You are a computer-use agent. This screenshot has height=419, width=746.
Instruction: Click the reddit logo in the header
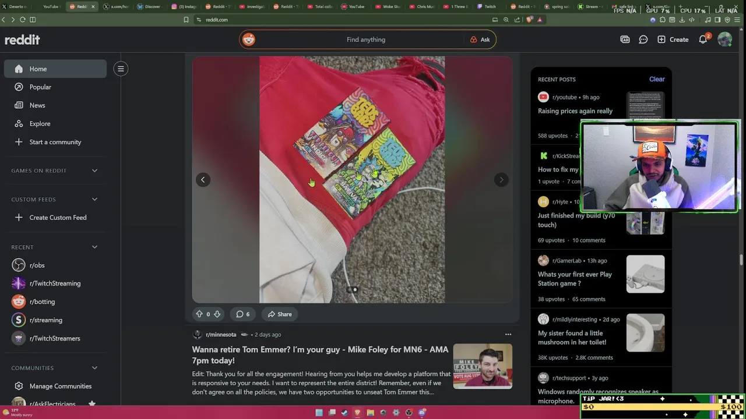[22, 40]
